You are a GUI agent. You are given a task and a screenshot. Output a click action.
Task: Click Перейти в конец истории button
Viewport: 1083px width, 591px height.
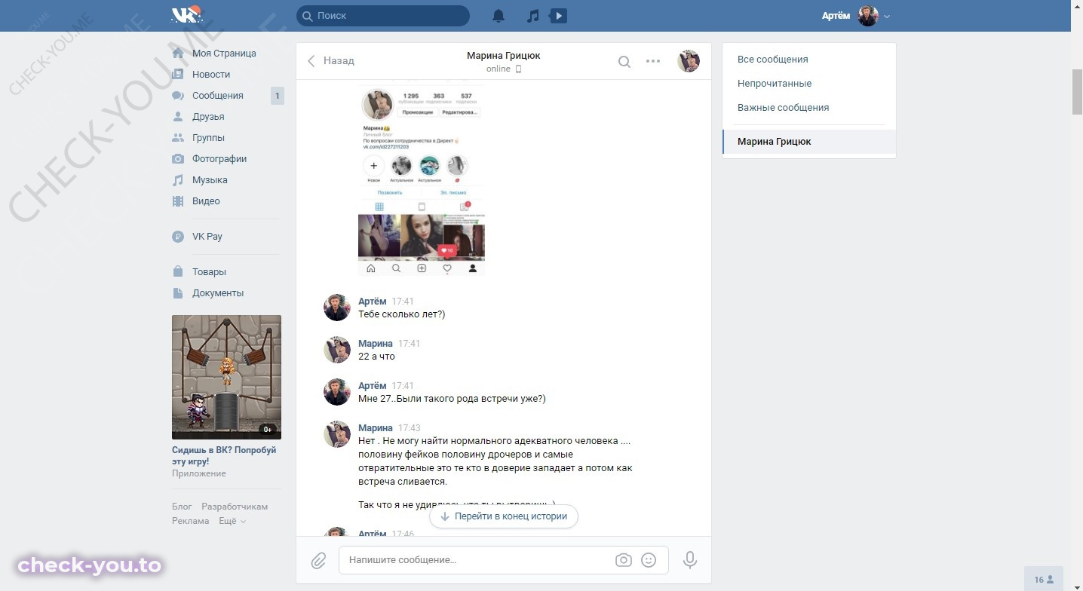coord(503,516)
